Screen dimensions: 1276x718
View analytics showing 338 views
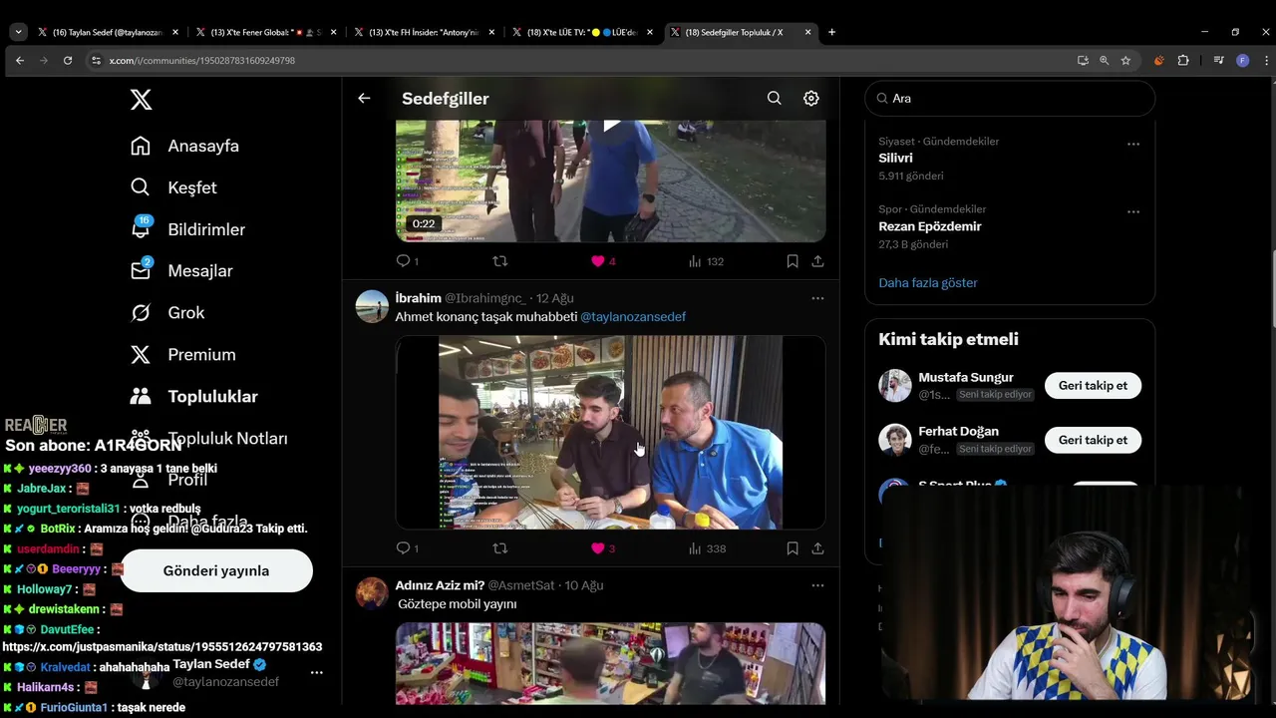tap(706, 548)
